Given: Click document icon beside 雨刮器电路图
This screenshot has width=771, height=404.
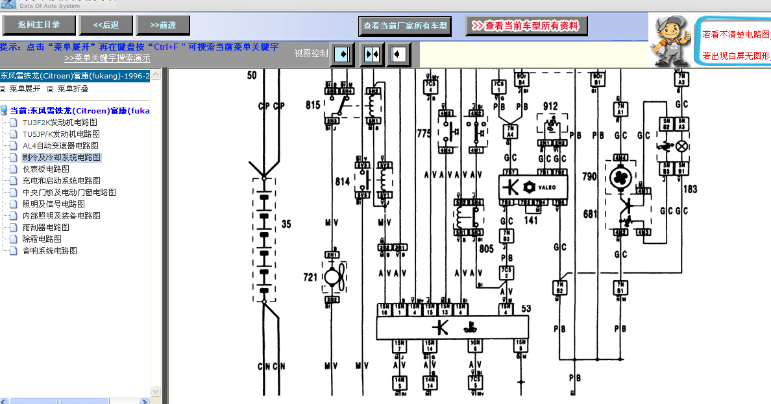Looking at the screenshot, I should 14,228.
